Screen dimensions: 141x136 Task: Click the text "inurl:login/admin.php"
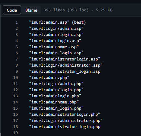[x=56, y=84]
